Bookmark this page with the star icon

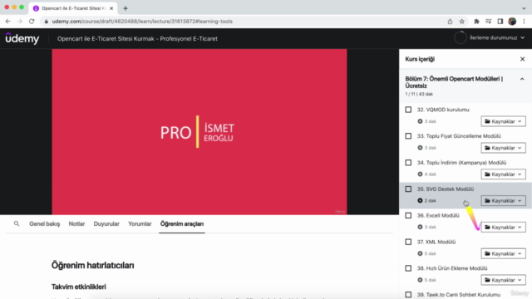point(462,22)
